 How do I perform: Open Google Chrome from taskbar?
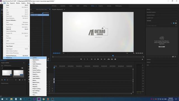point(43,99)
